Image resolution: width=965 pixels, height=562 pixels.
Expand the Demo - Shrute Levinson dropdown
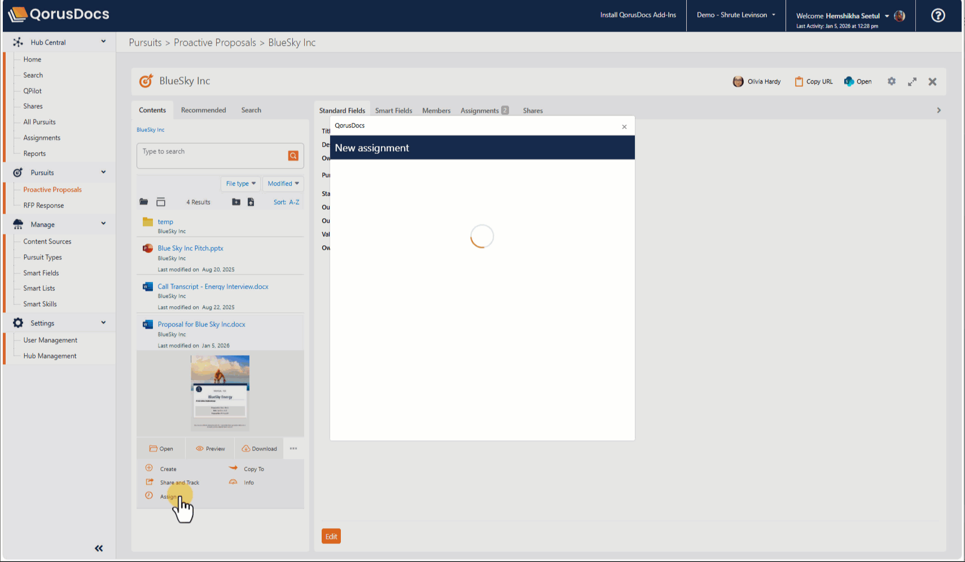click(736, 15)
